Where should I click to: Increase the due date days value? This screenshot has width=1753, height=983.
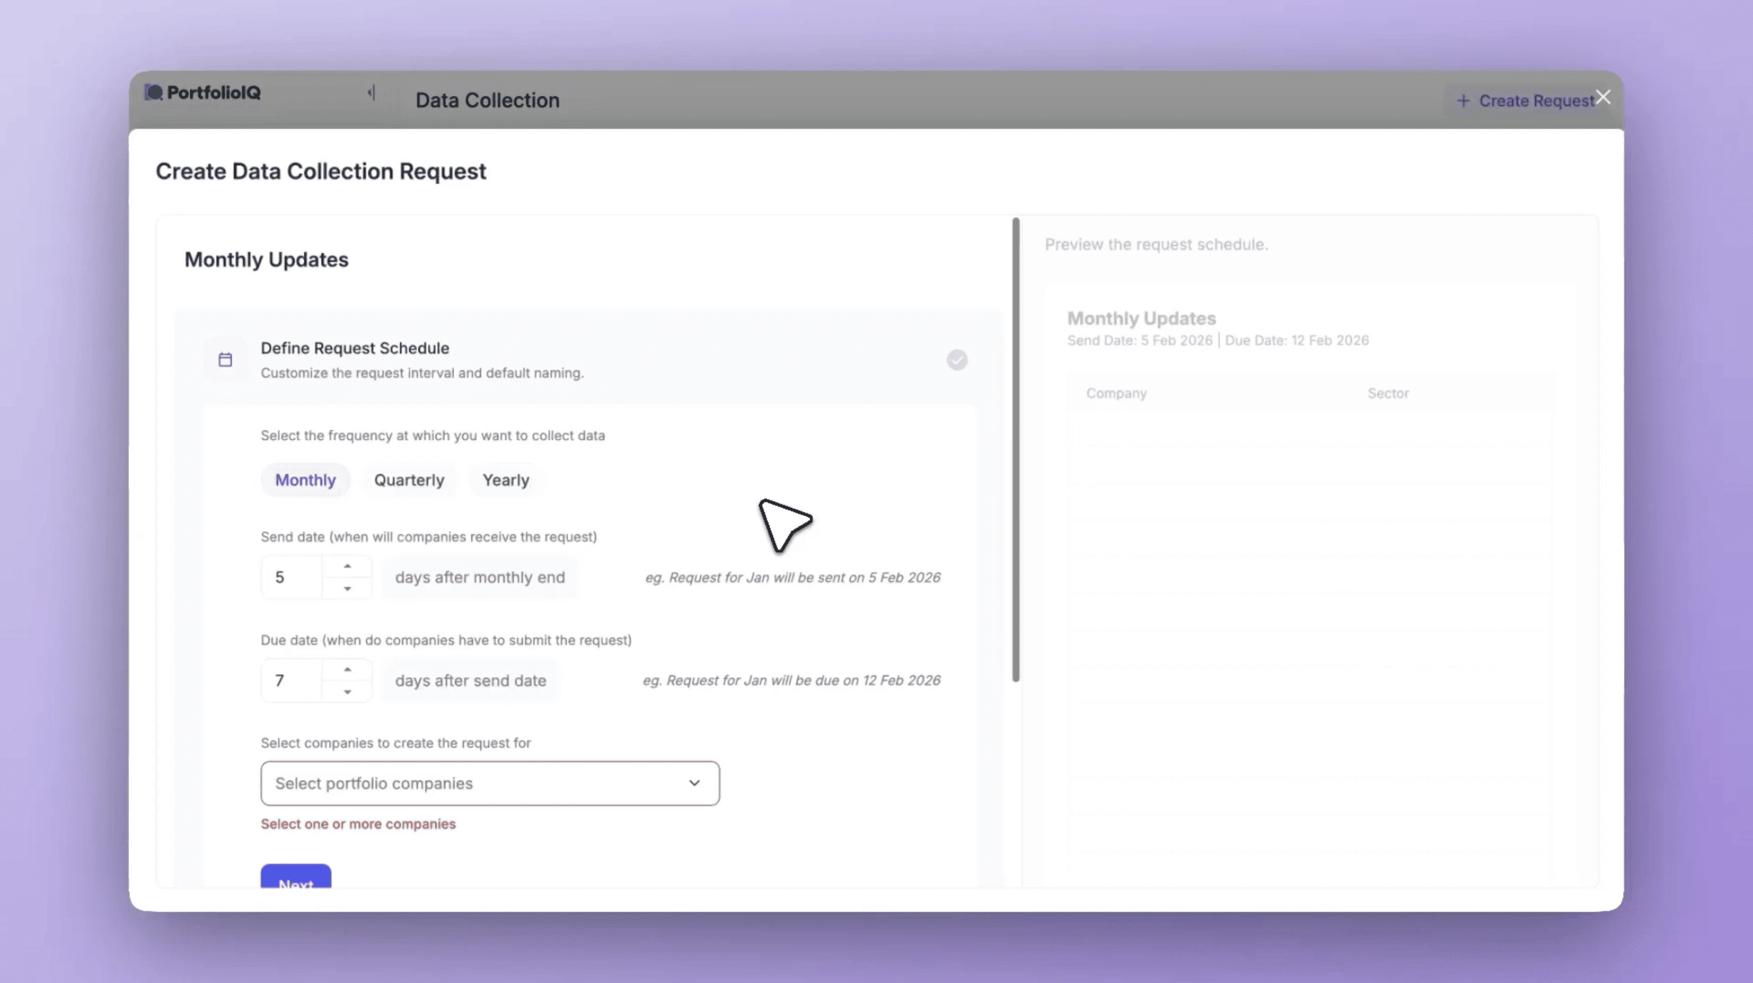click(347, 669)
